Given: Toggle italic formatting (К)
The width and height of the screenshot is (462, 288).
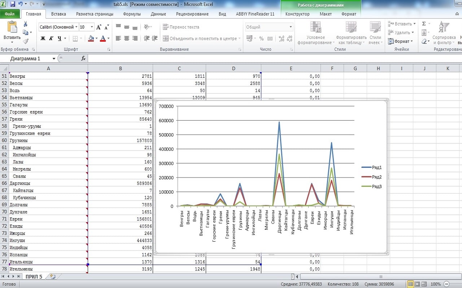Looking at the screenshot, I should click(x=51, y=39).
